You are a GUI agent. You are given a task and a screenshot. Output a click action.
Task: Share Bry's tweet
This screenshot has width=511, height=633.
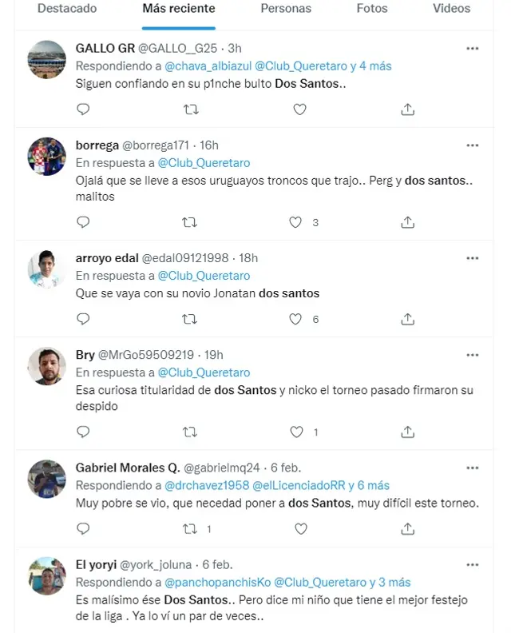(408, 432)
